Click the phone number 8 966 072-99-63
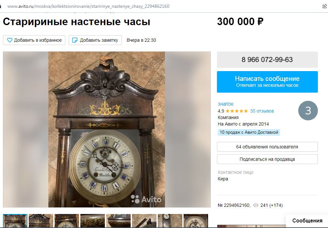Viewport: 328px width, 228px height. point(267,59)
